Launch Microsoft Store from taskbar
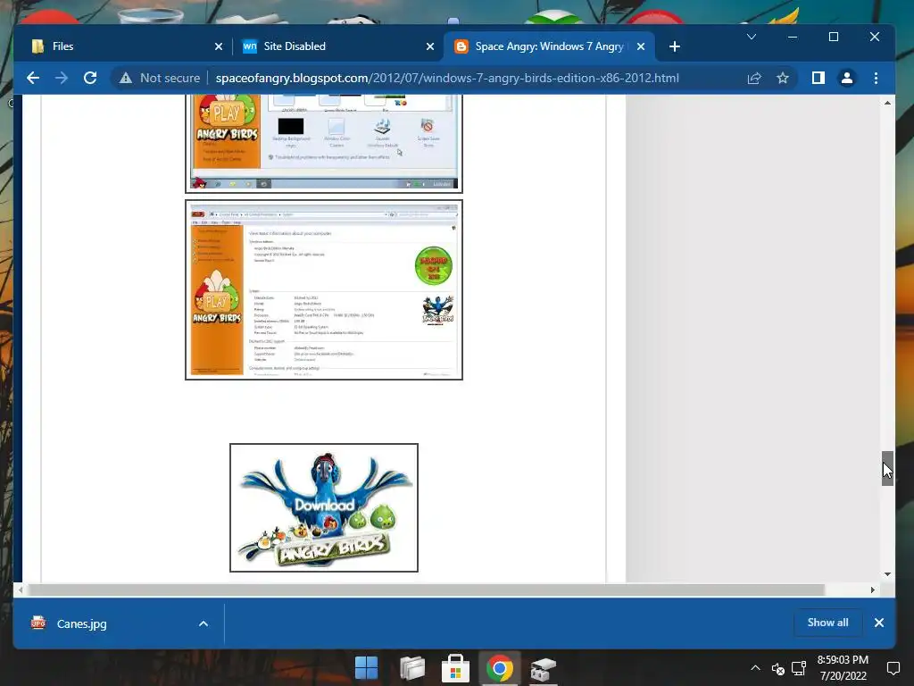This screenshot has height=686, width=914. tap(456, 668)
